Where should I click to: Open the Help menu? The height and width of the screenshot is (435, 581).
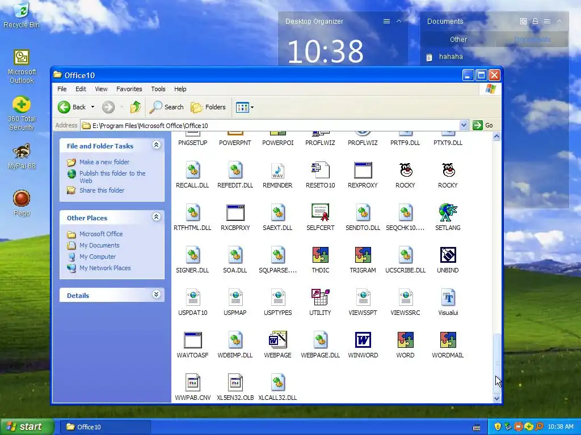(180, 89)
